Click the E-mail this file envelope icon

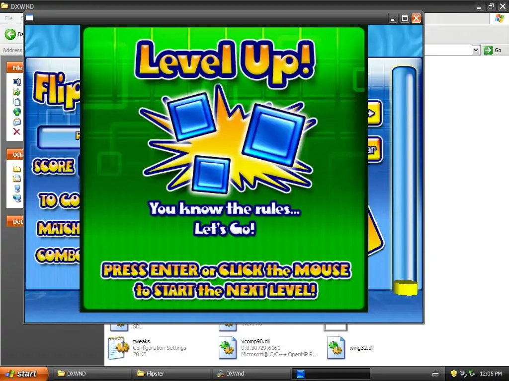pos(17,122)
